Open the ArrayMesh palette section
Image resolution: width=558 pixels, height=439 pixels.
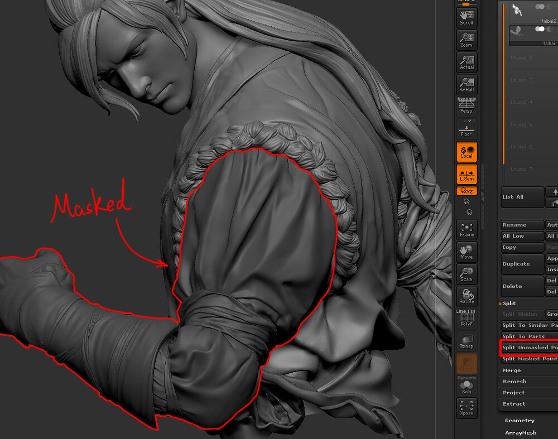[521, 433]
